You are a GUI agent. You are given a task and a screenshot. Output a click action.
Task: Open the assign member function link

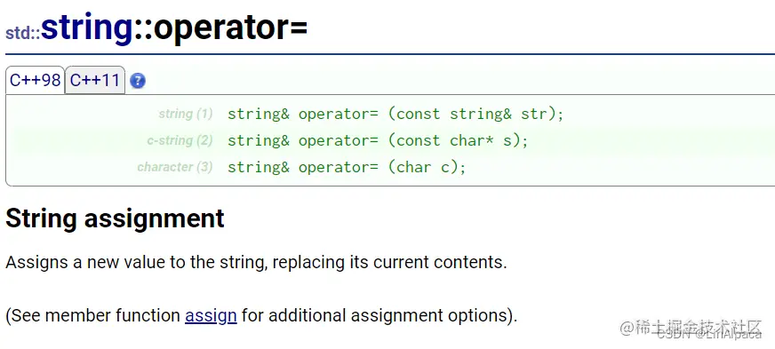(x=211, y=315)
